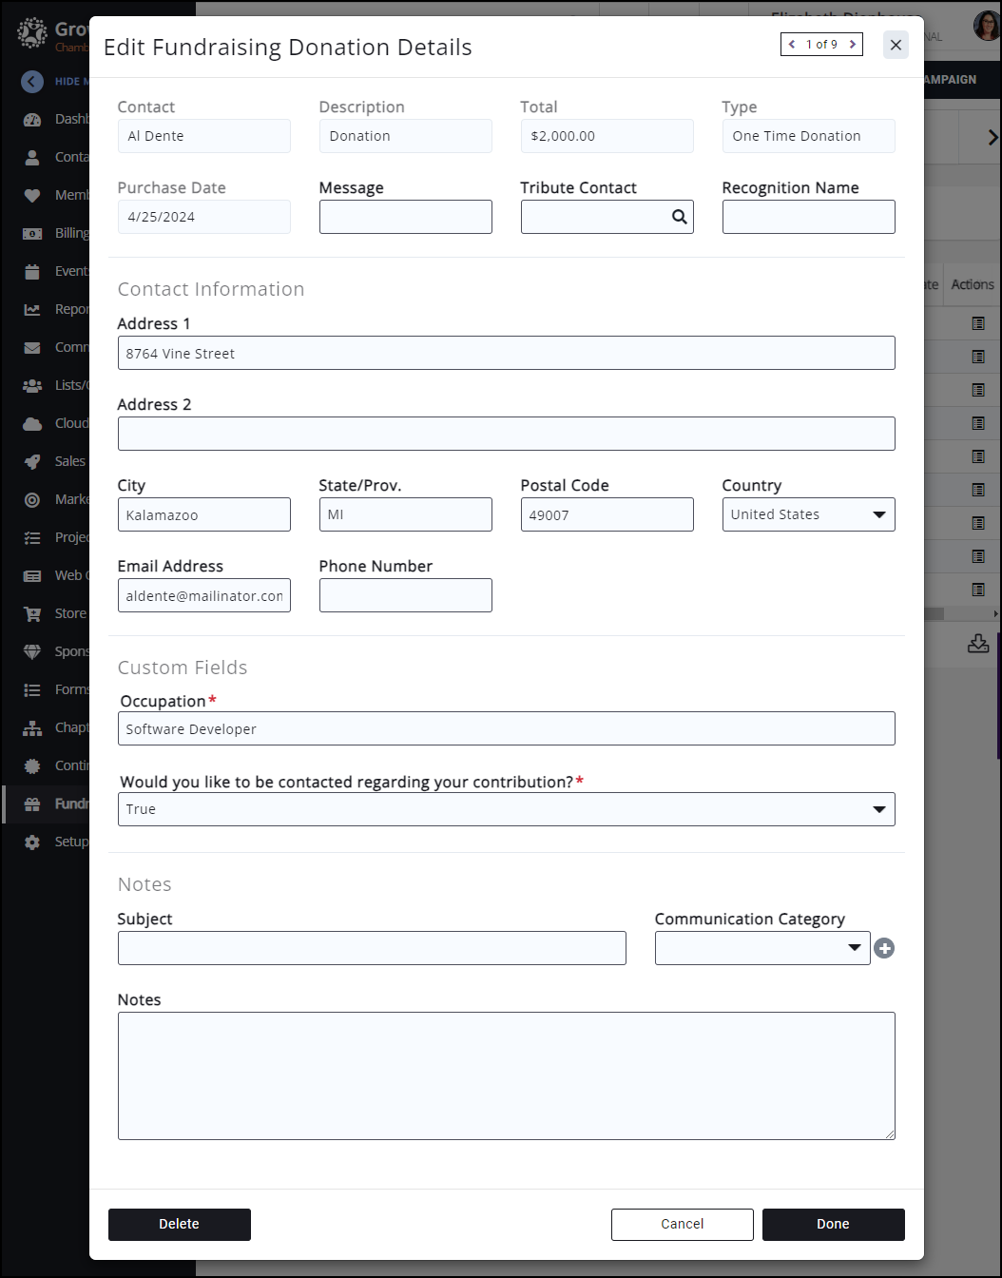This screenshot has width=1002, height=1278.
Task: Click the Setup gear icon in sidebar
Action: pos(32,842)
